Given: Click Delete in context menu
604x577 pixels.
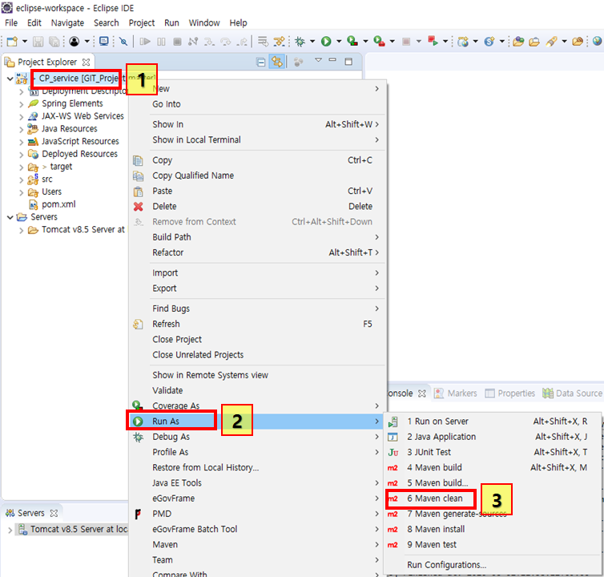Looking at the screenshot, I should point(256,206).
